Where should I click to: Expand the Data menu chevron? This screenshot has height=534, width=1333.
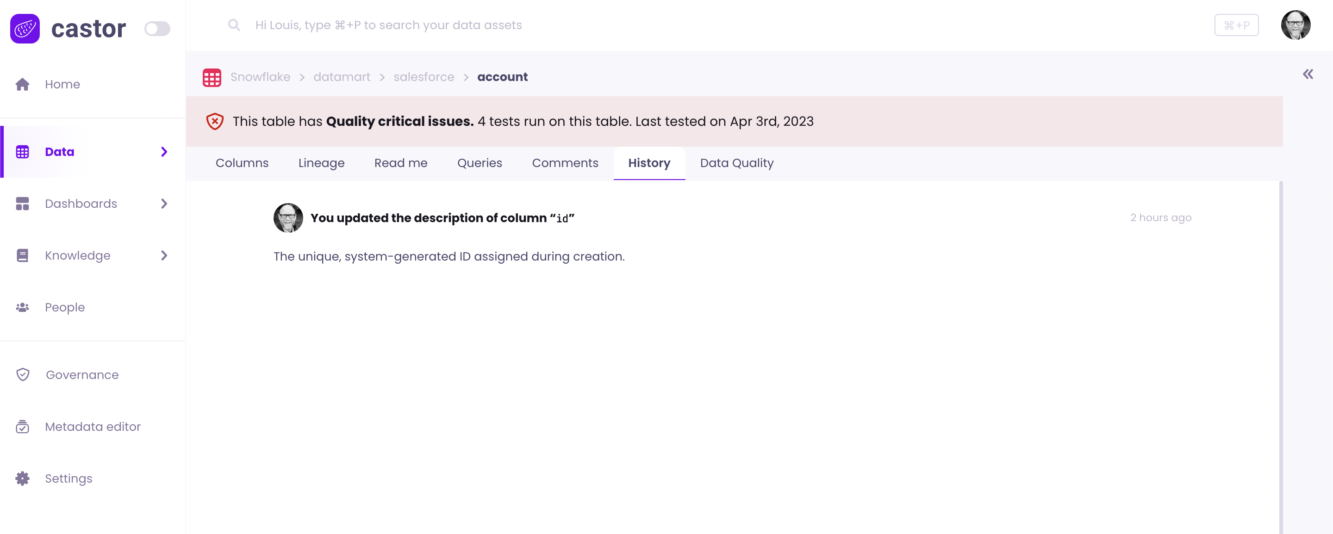point(164,152)
